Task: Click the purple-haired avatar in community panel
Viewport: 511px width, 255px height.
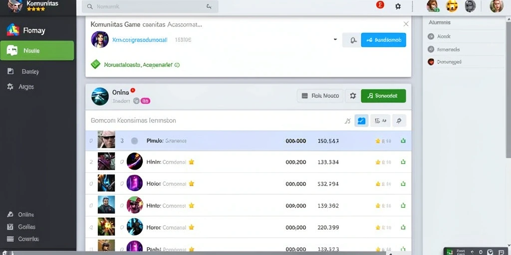Action: tap(100, 40)
